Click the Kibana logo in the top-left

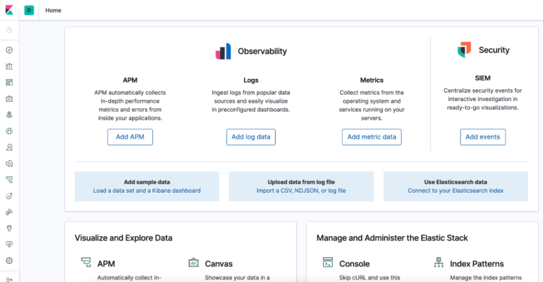(9, 10)
